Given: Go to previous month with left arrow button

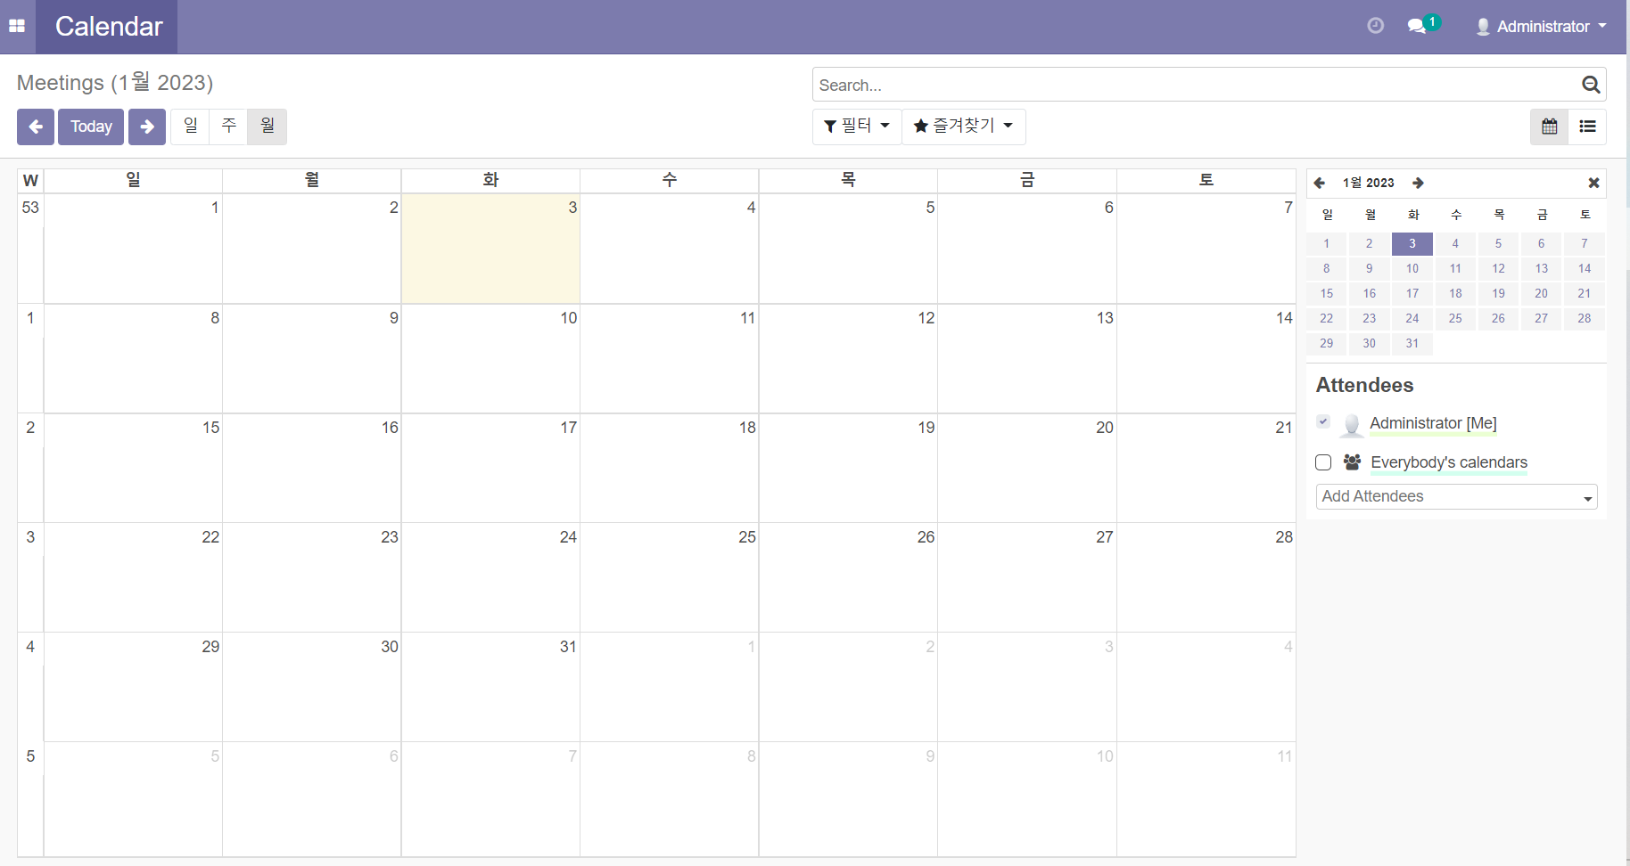Looking at the screenshot, I should click(36, 127).
